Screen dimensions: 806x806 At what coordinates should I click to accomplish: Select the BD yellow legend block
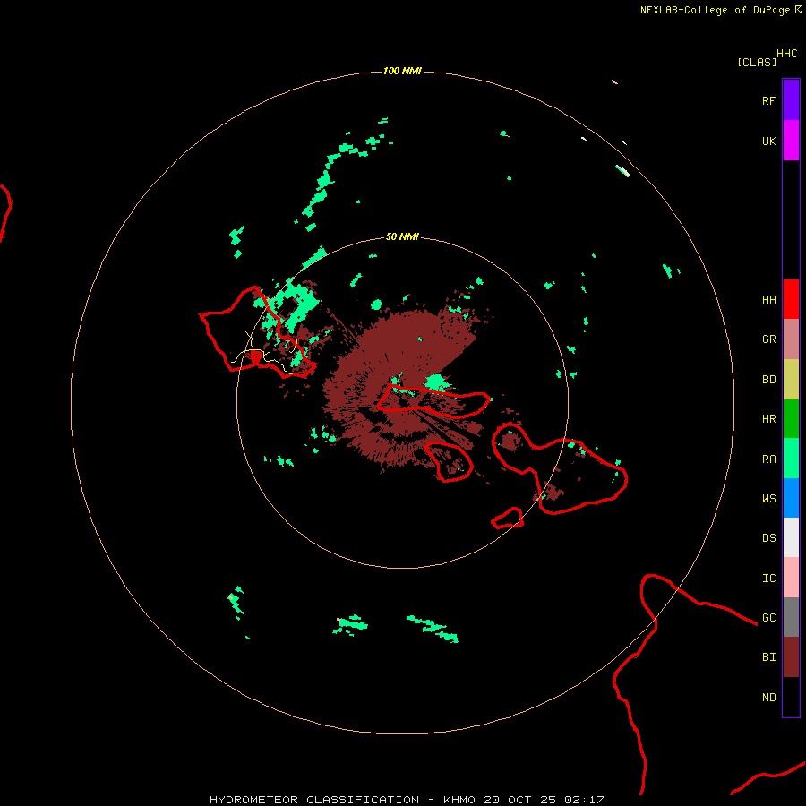(x=791, y=379)
